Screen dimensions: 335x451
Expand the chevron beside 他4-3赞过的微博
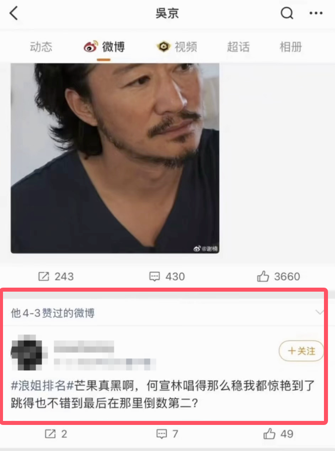pos(319,312)
